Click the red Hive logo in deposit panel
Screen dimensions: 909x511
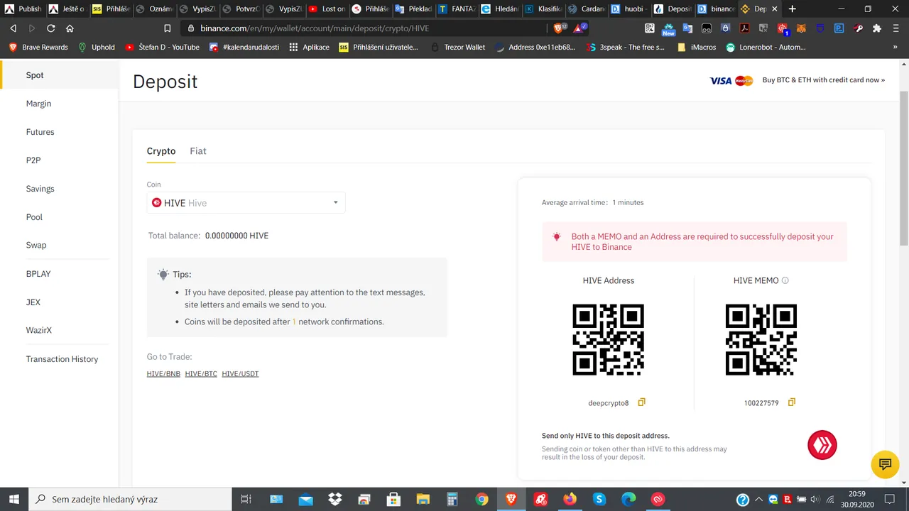click(x=822, y=445)
